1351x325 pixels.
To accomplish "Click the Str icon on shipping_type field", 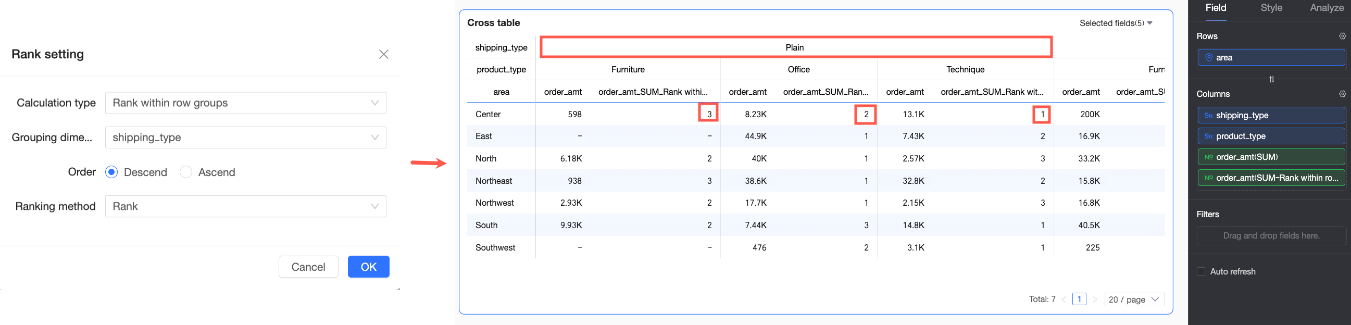I will tap(1208, 115).
